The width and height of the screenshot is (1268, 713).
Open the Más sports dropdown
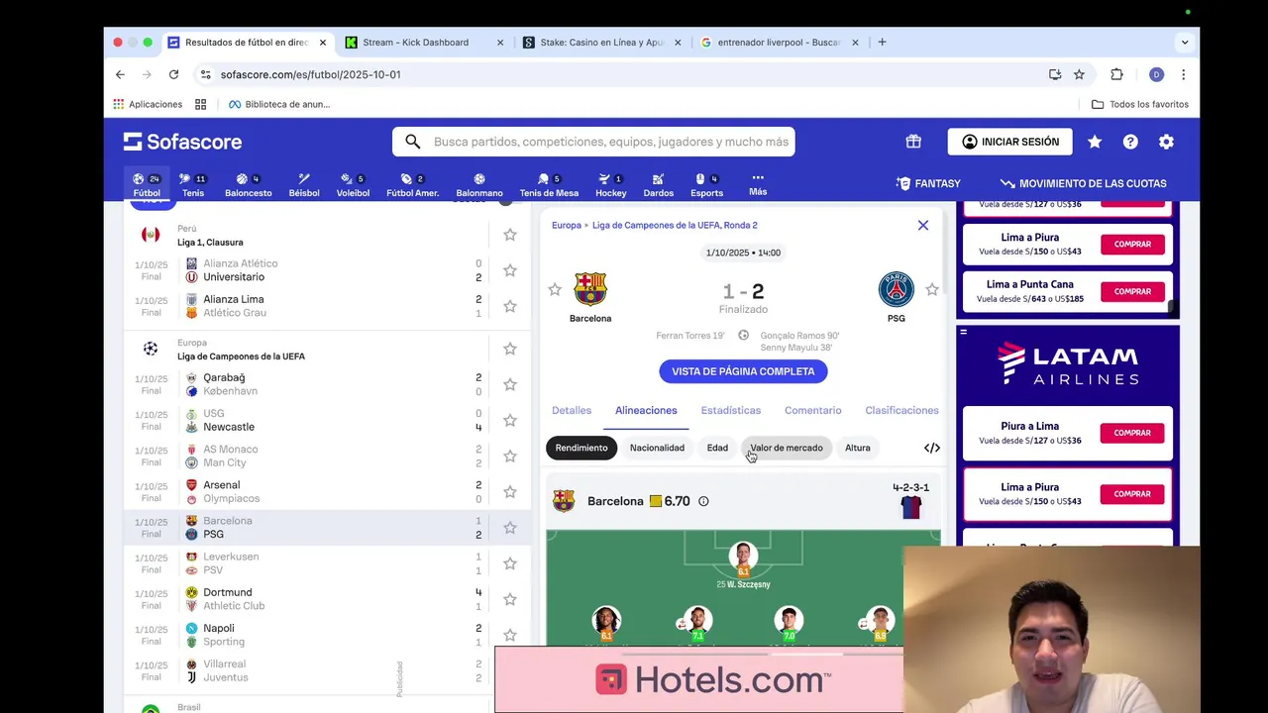point(758,185)
